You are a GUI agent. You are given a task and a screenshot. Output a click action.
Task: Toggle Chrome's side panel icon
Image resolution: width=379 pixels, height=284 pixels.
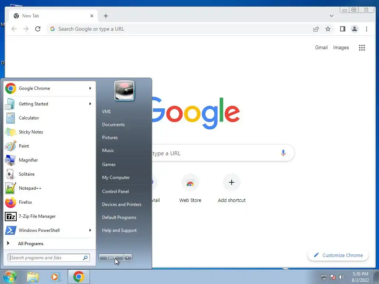(342, 29)
